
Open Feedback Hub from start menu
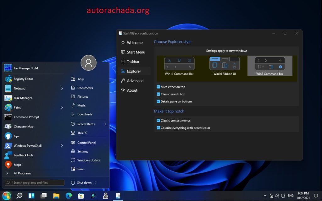click(x=34, y=155)
